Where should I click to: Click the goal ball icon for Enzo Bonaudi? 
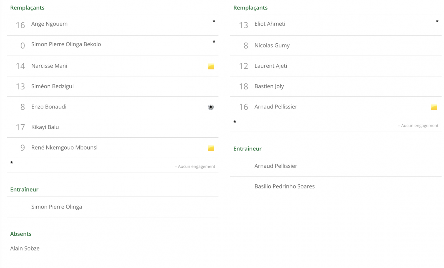pos(211,107)
